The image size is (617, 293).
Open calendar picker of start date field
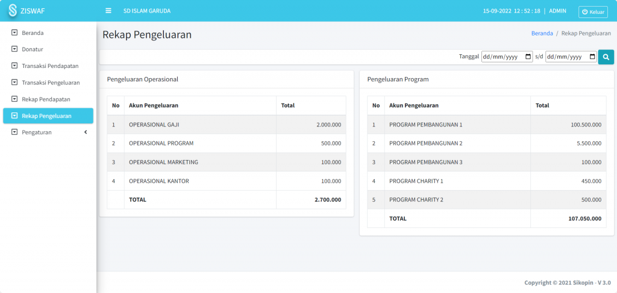(528, 57)
